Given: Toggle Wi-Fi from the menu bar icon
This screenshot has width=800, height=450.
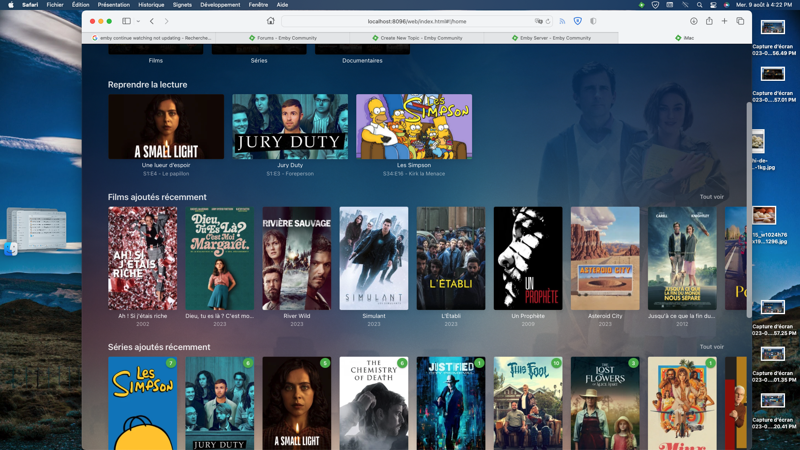Looking at the screenshot, I should 685,5.
